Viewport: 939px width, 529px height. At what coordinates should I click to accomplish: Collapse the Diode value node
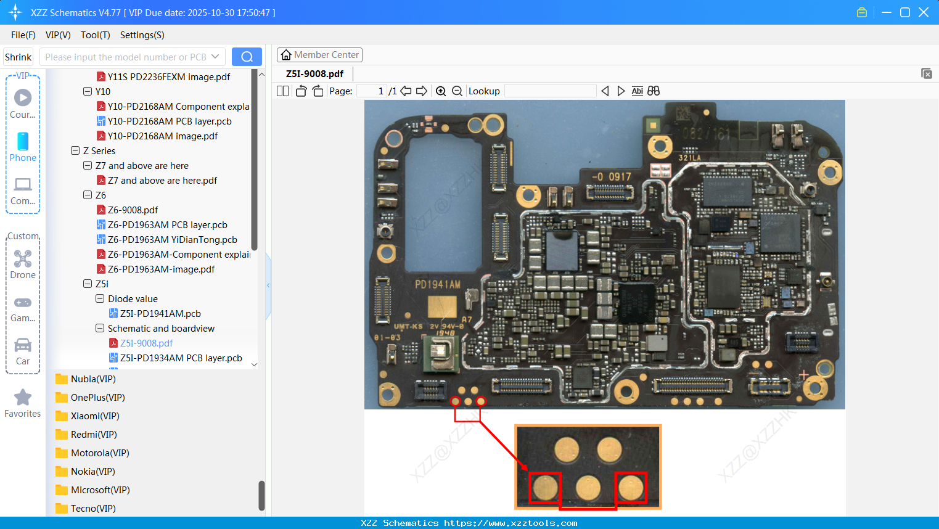(x=100, y=298)
